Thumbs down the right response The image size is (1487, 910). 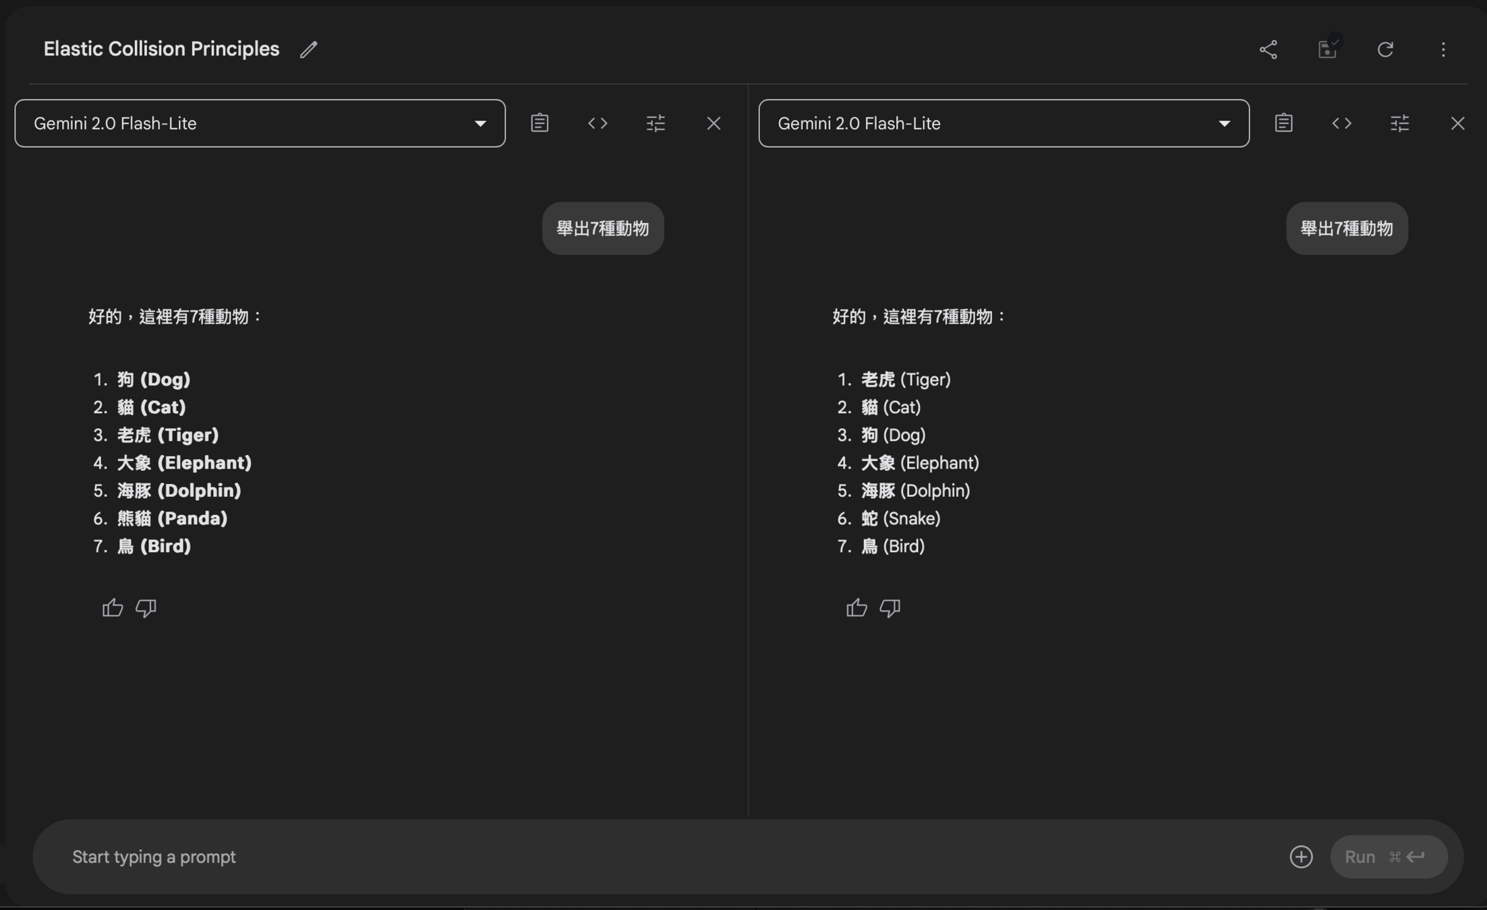(x=890, y=608)
